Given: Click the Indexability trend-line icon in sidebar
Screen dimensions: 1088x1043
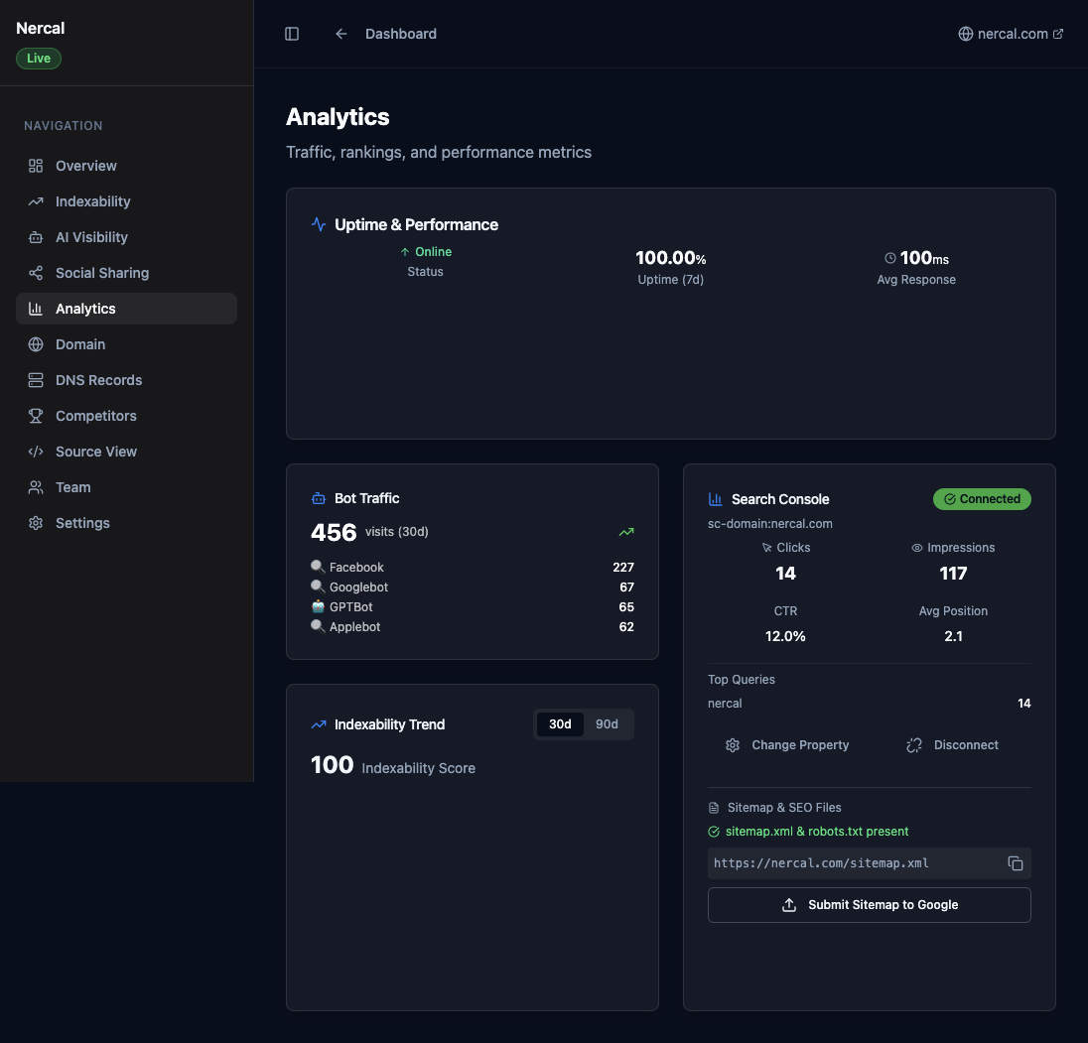Looking at the screenshot, I should (36, 201).
